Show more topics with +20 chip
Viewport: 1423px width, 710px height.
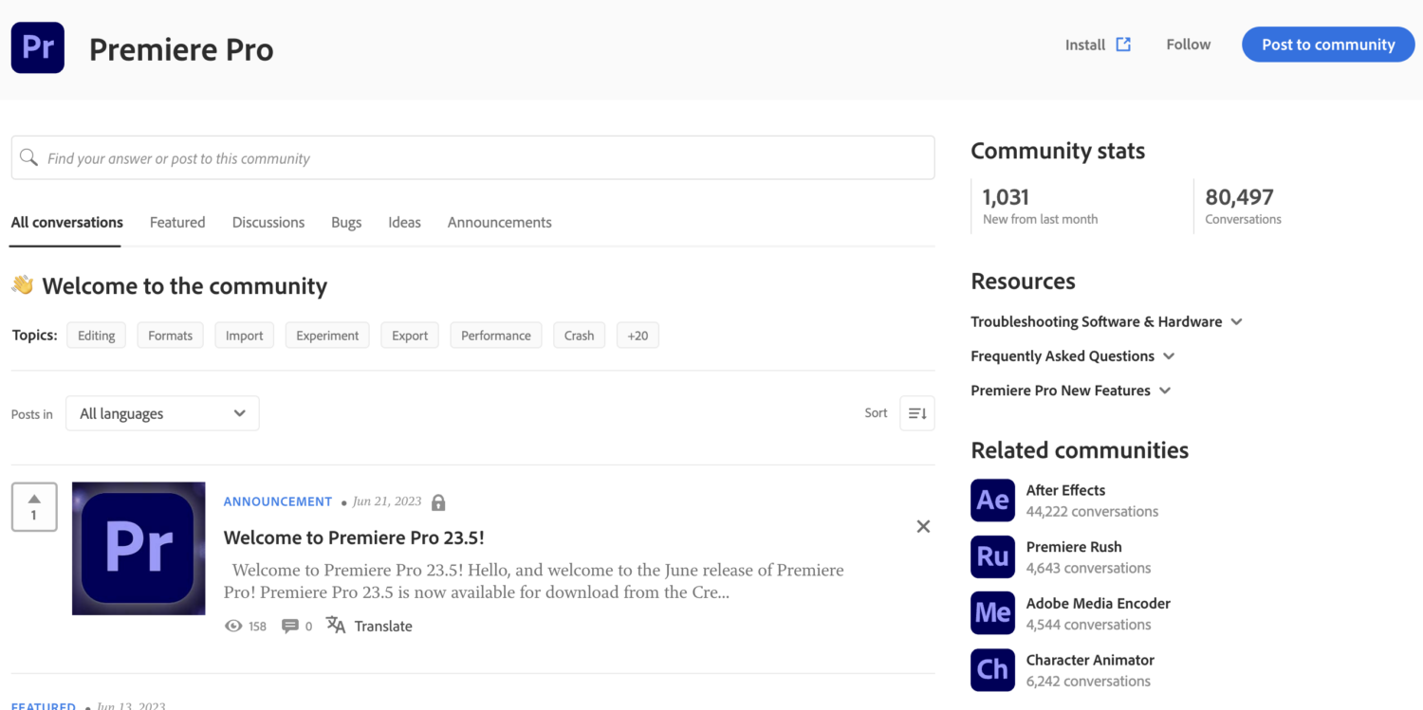(x=638, y=336)
